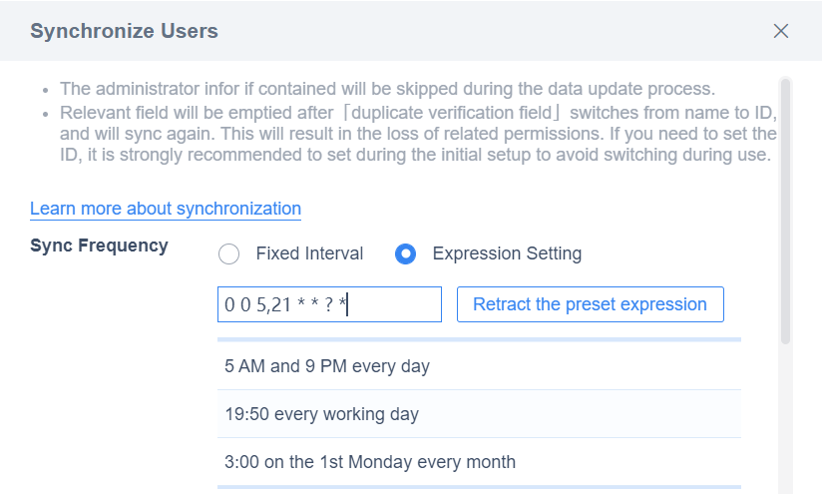
Task: Choose preset 19:50 every working day
Action: [479, 414]
